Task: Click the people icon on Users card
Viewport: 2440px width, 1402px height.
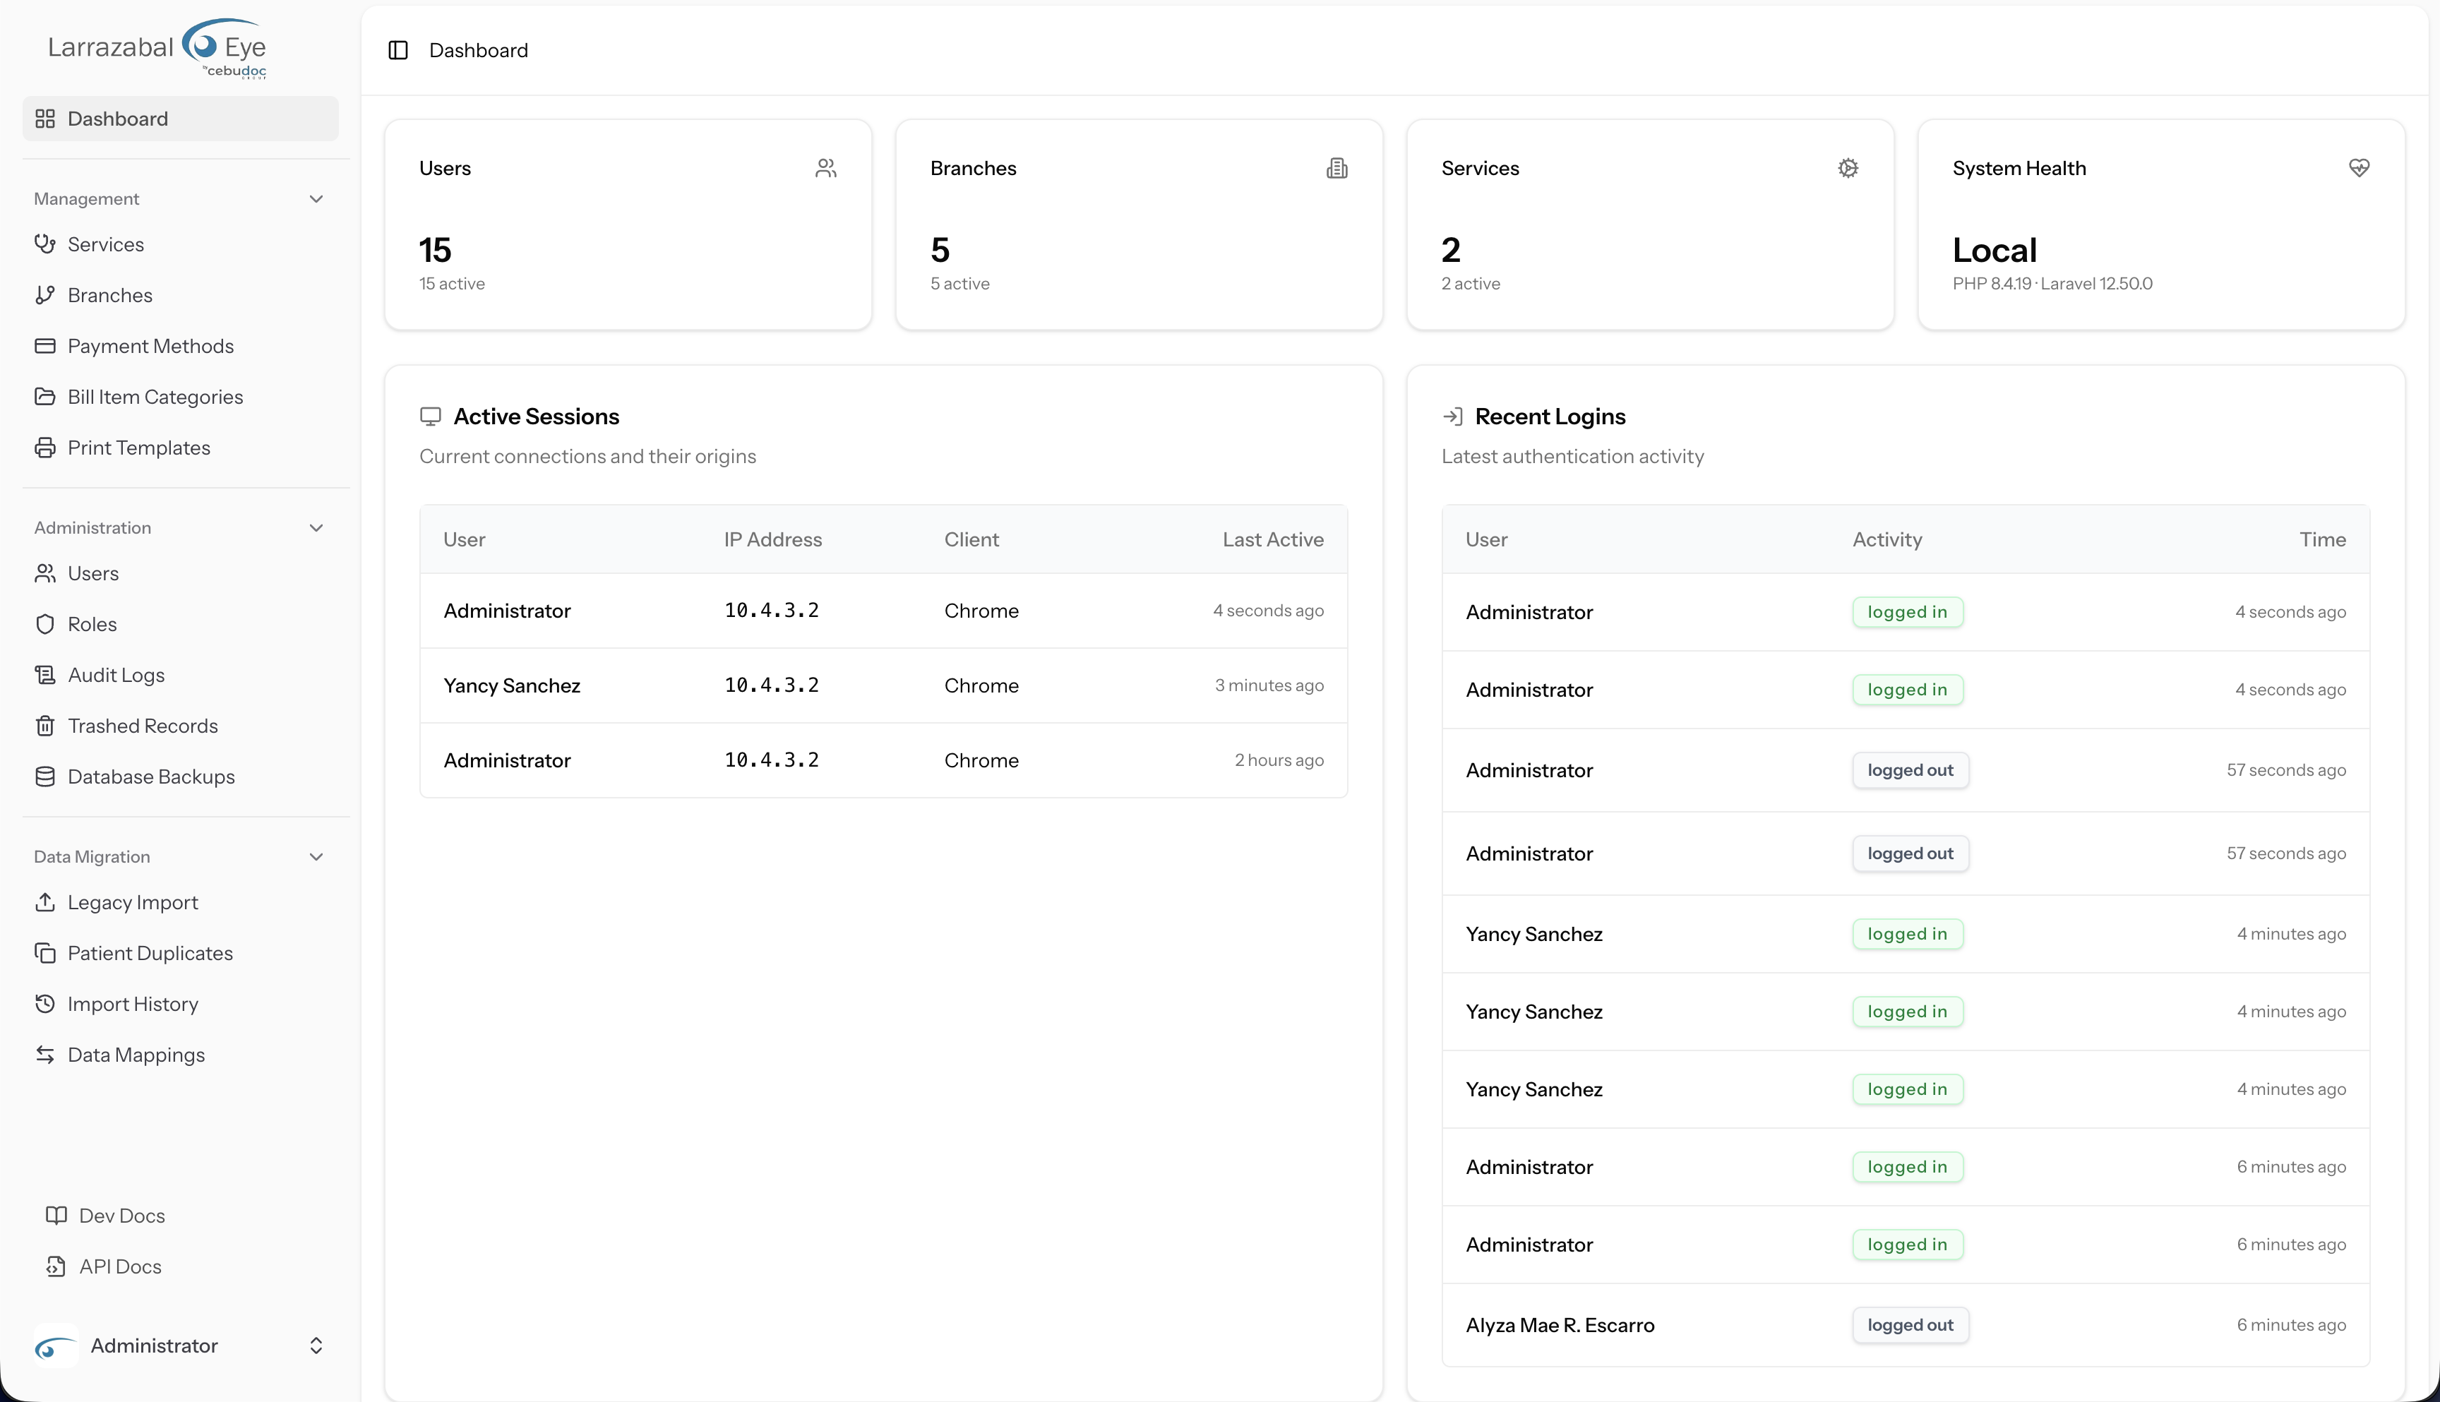Action: [826, 169]
